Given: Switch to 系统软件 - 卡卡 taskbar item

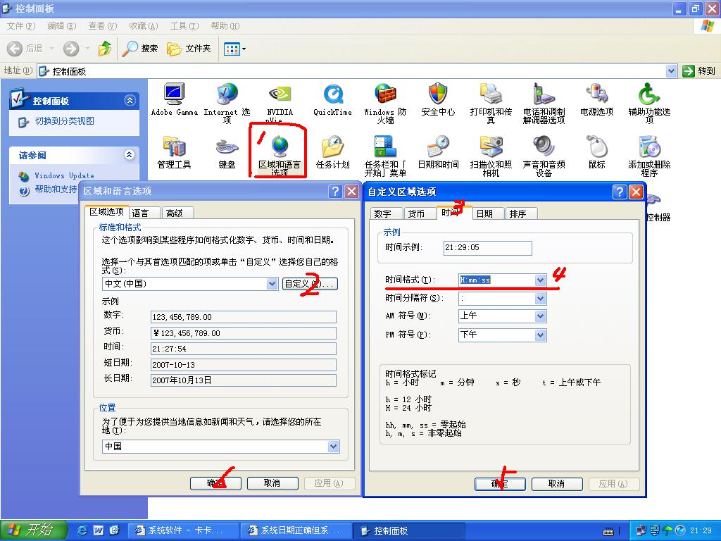Looking at the screenshot, I should coord(182,530).
